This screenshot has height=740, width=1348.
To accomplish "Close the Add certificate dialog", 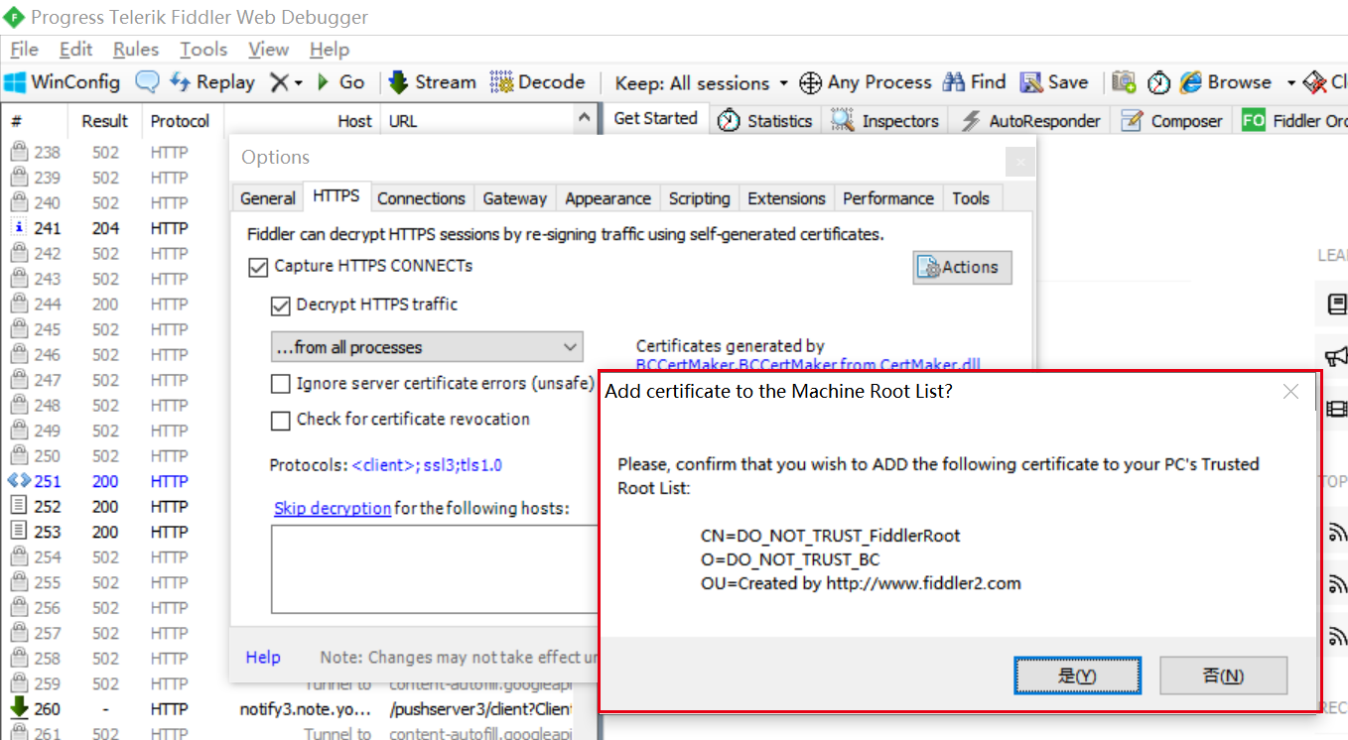I will [1290, 392].
